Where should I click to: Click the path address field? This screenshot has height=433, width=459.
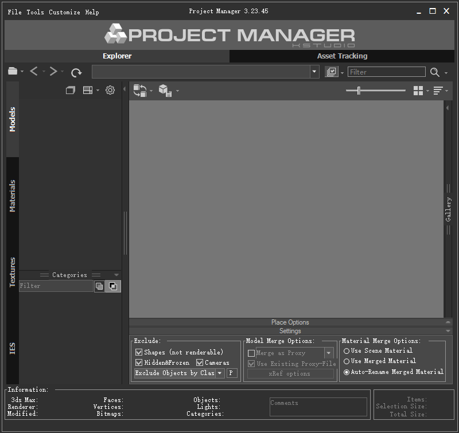coord(201,72)
